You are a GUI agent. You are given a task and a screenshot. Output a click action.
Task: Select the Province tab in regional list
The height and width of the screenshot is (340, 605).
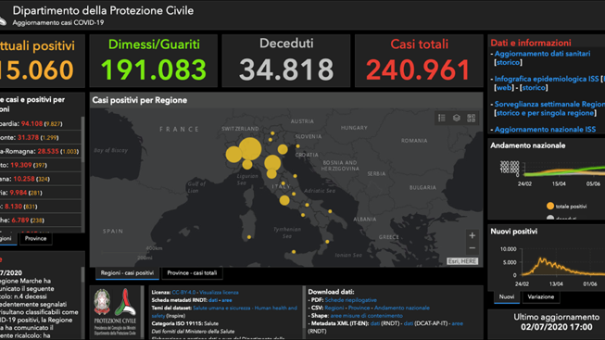click(35, 238)
